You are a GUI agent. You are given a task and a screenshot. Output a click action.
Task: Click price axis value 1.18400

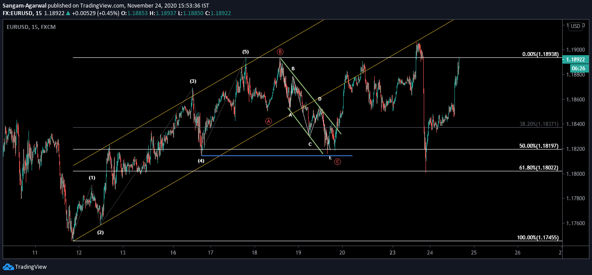point(575,124)
